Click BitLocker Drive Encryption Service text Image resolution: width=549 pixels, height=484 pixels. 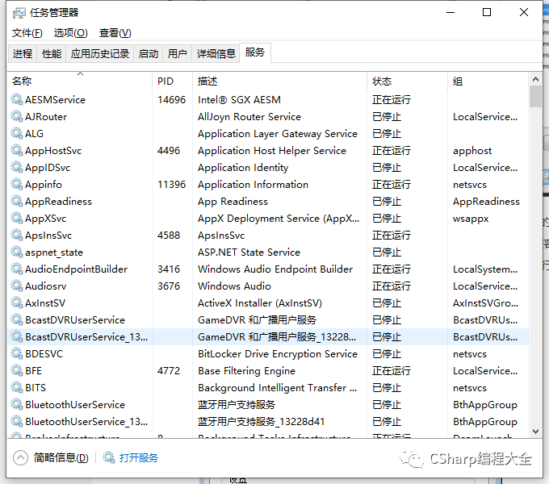[278, 354]
